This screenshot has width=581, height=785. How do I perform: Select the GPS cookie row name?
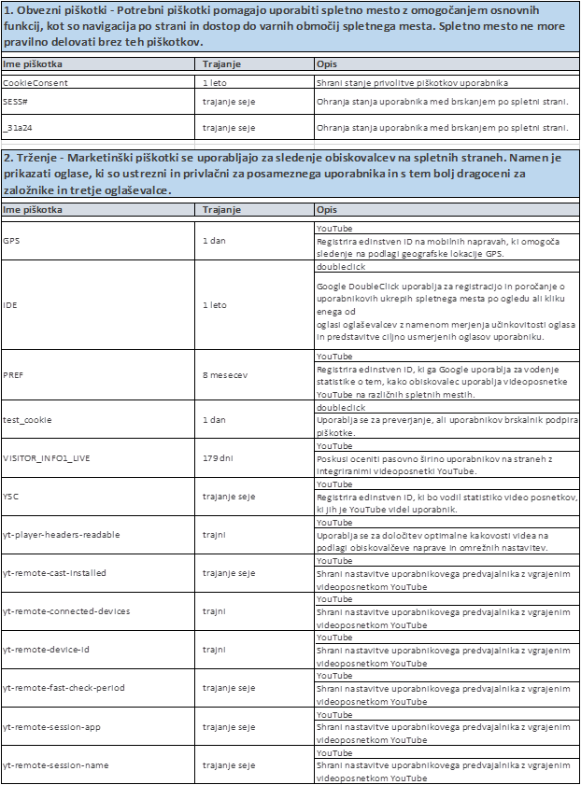tap(11, 240)
